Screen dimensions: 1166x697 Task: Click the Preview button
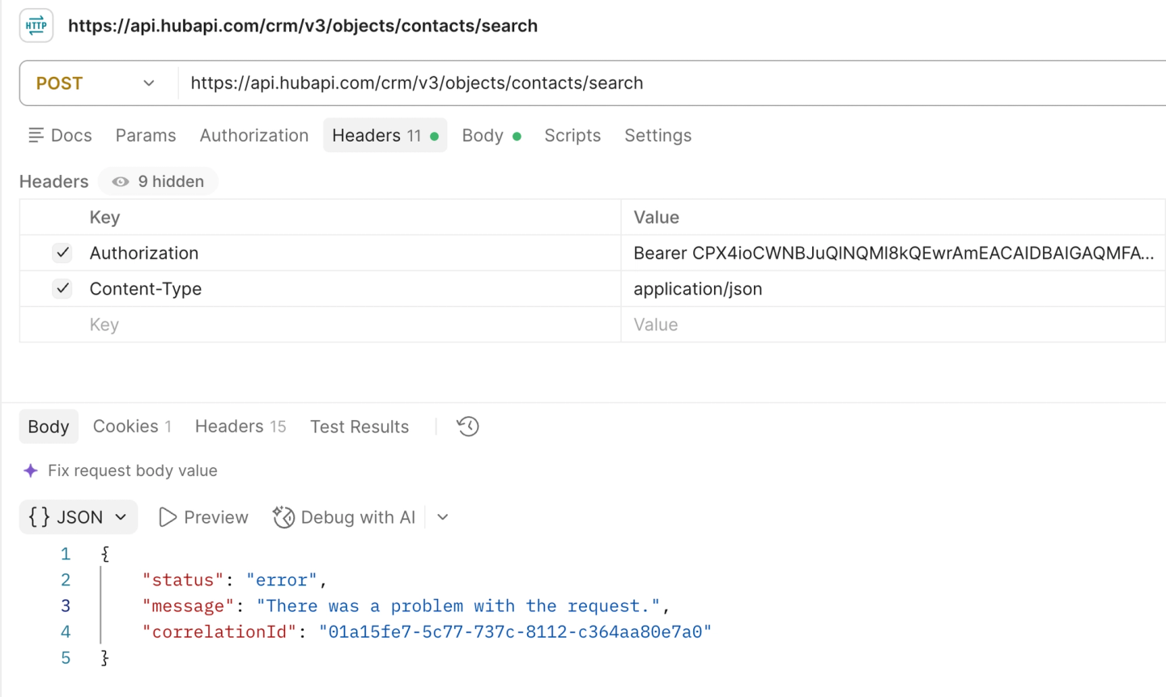coord(204,517)
